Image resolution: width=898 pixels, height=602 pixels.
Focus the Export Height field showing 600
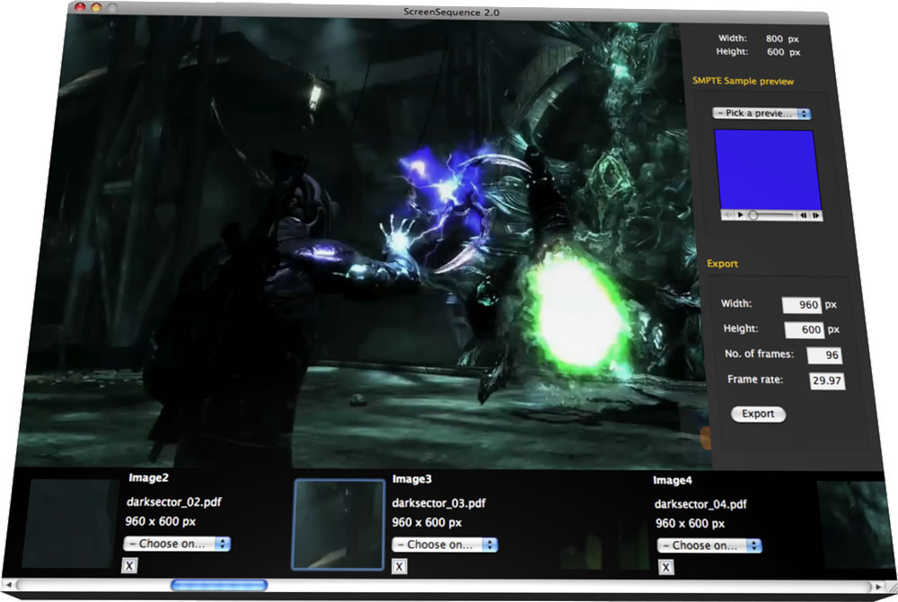point(804,329)
